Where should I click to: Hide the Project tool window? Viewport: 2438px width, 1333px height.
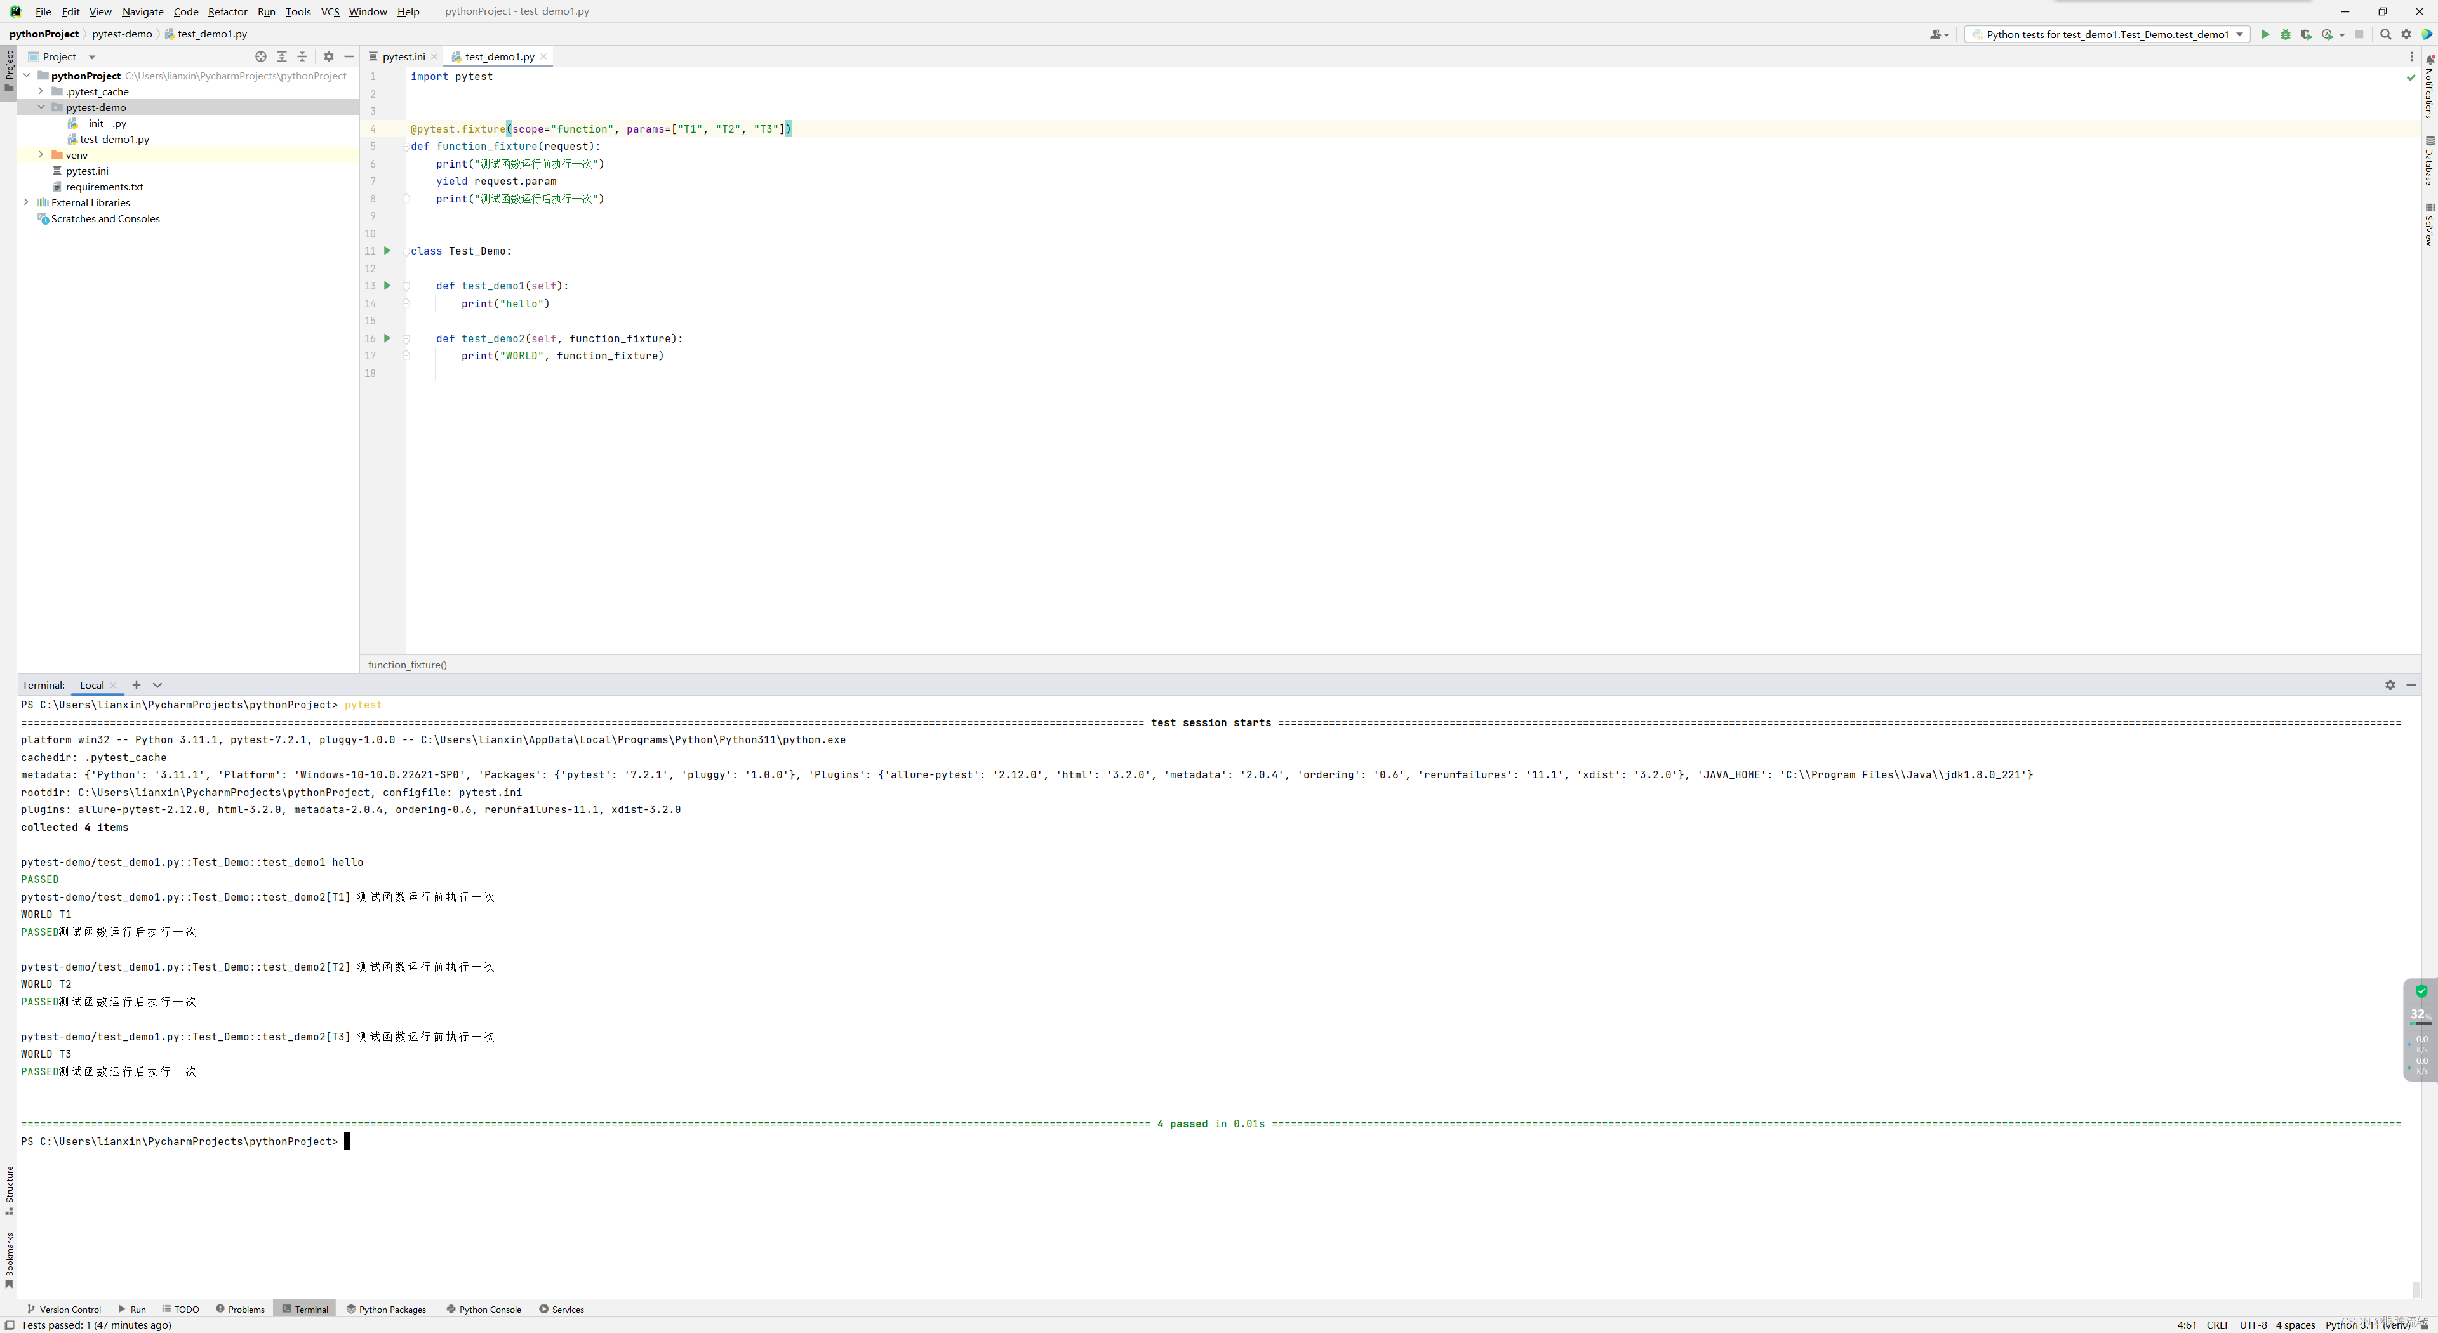(x=349, y=56)
